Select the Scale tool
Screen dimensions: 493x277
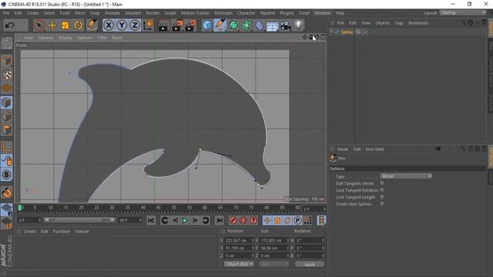click(65, 25)
